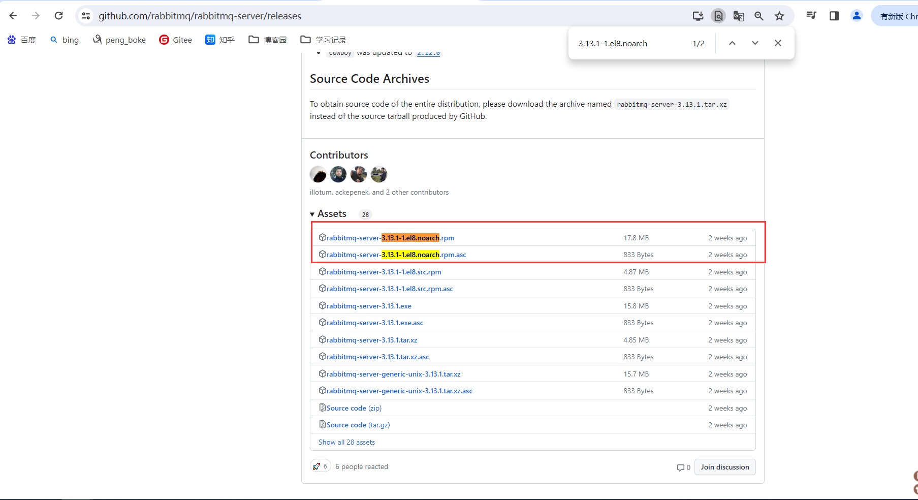Open the Gitee bookmark
The width and height of the screenshot is (918, 500).
click(176, 40)
